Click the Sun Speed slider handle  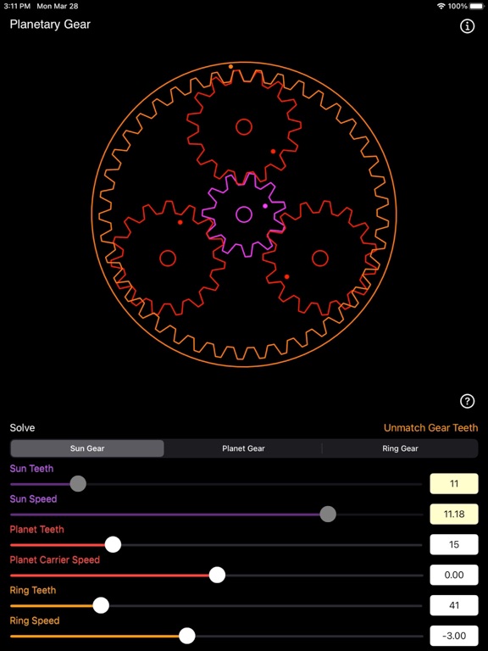coord(328,515)
